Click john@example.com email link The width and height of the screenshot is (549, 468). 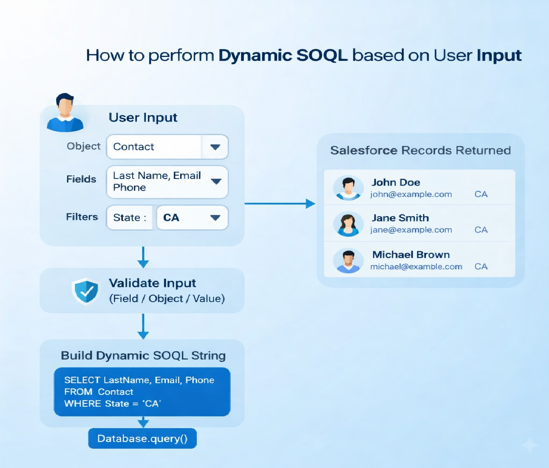click(410, 194)
